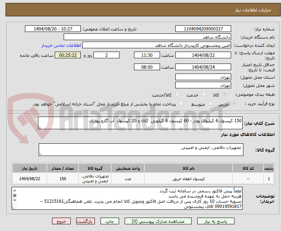This screenshot has height=231, width=281.
Task: Select the متوسط purchase type radio
Action: pos(210,104)
